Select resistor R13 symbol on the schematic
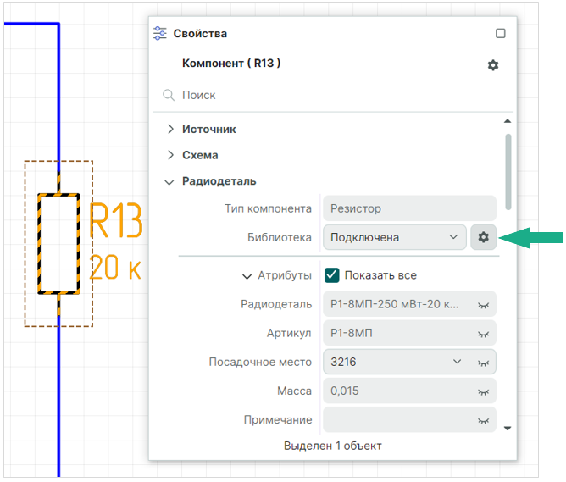Image resolution: width=566 pixels, height=482 pixels. pyautogui.click(x=58, y=243)
